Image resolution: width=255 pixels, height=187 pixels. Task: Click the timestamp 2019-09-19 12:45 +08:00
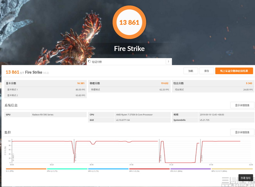tap(212, 115)
